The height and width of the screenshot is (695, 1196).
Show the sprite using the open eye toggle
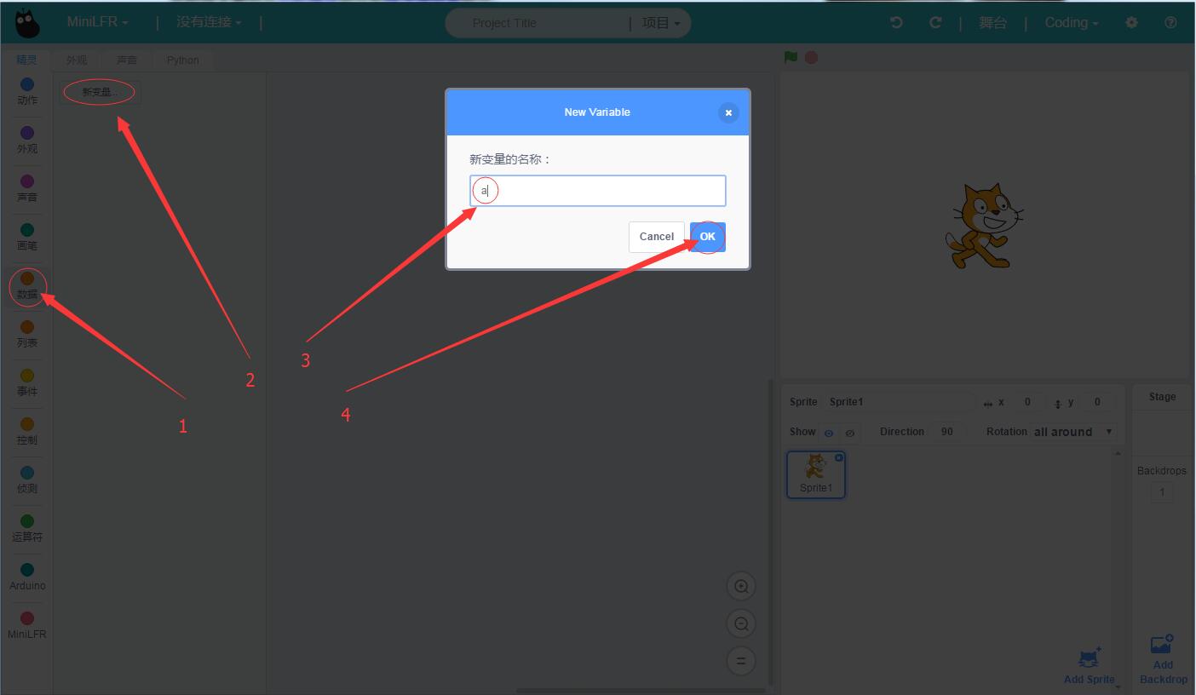tap(828, 433)
